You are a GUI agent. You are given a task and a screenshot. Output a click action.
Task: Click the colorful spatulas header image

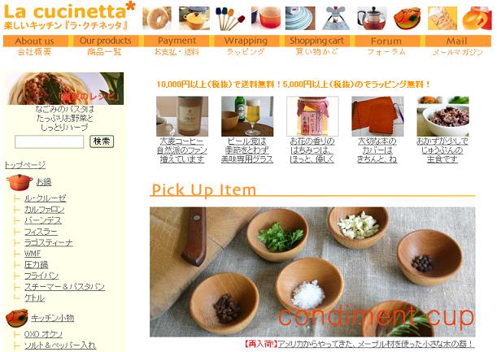[230, 18]
